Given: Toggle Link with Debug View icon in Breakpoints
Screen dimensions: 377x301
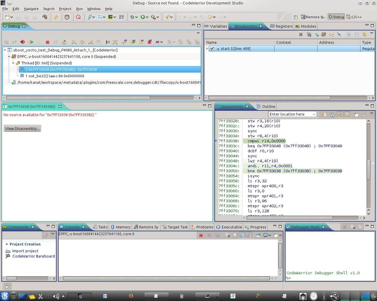Looking at the screenshot, I should click(x=365, y=35).
